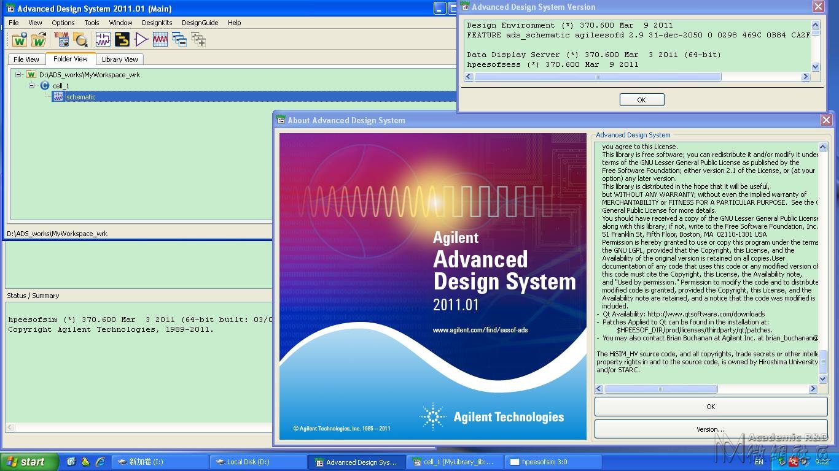Click the yellow quick-launch icon next to Internet Explorer
This screenshot has width=839, height=471.
(x=86, y=462)
